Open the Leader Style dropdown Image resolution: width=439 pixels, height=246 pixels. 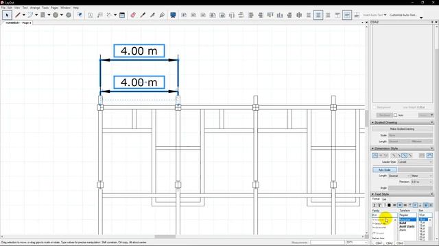pos(415,162)
